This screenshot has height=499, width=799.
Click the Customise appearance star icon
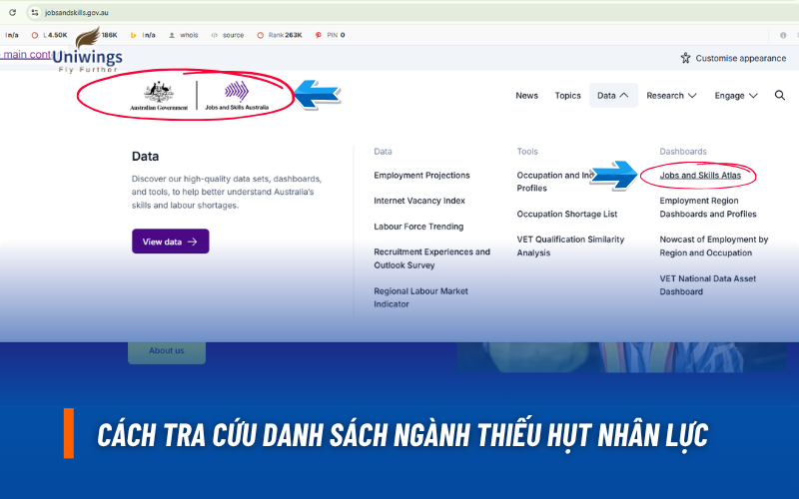pyautogui.click(x=686, y=58)
